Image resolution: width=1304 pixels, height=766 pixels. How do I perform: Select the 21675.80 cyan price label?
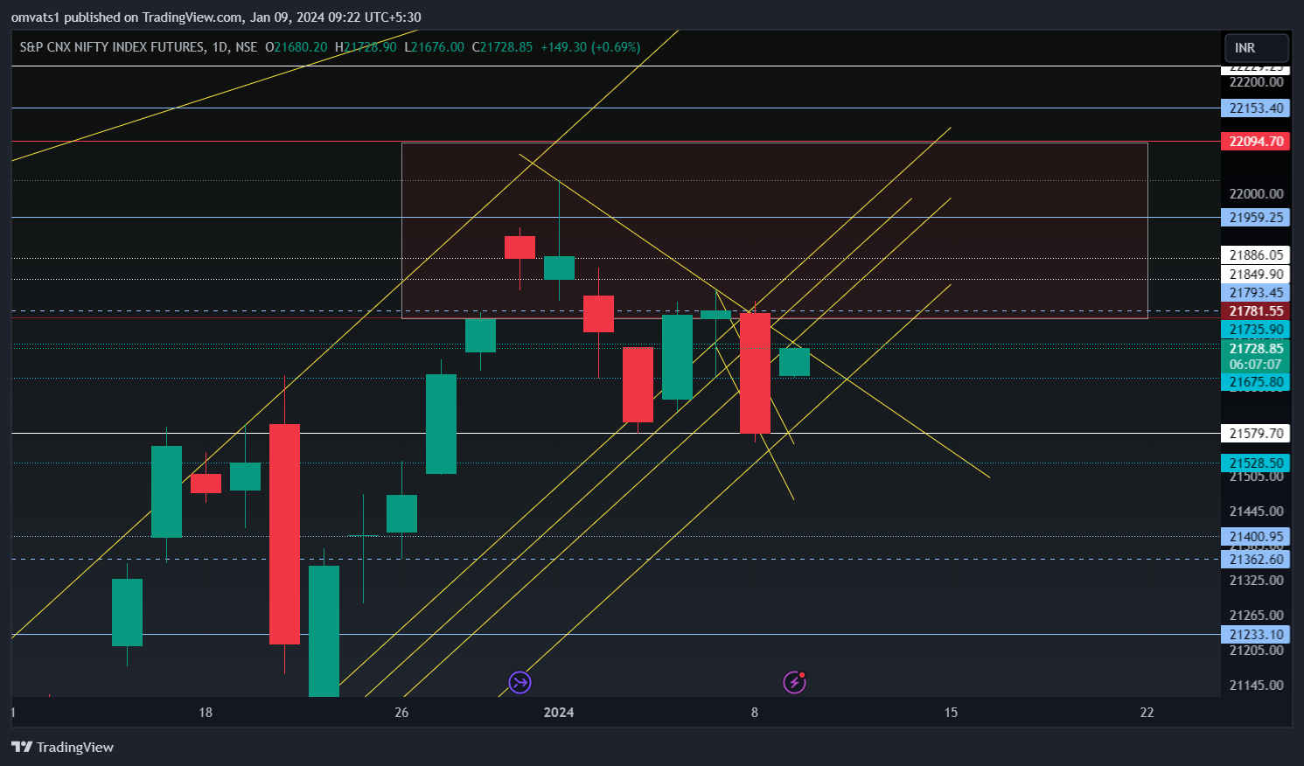click(x=1256, y=382)
